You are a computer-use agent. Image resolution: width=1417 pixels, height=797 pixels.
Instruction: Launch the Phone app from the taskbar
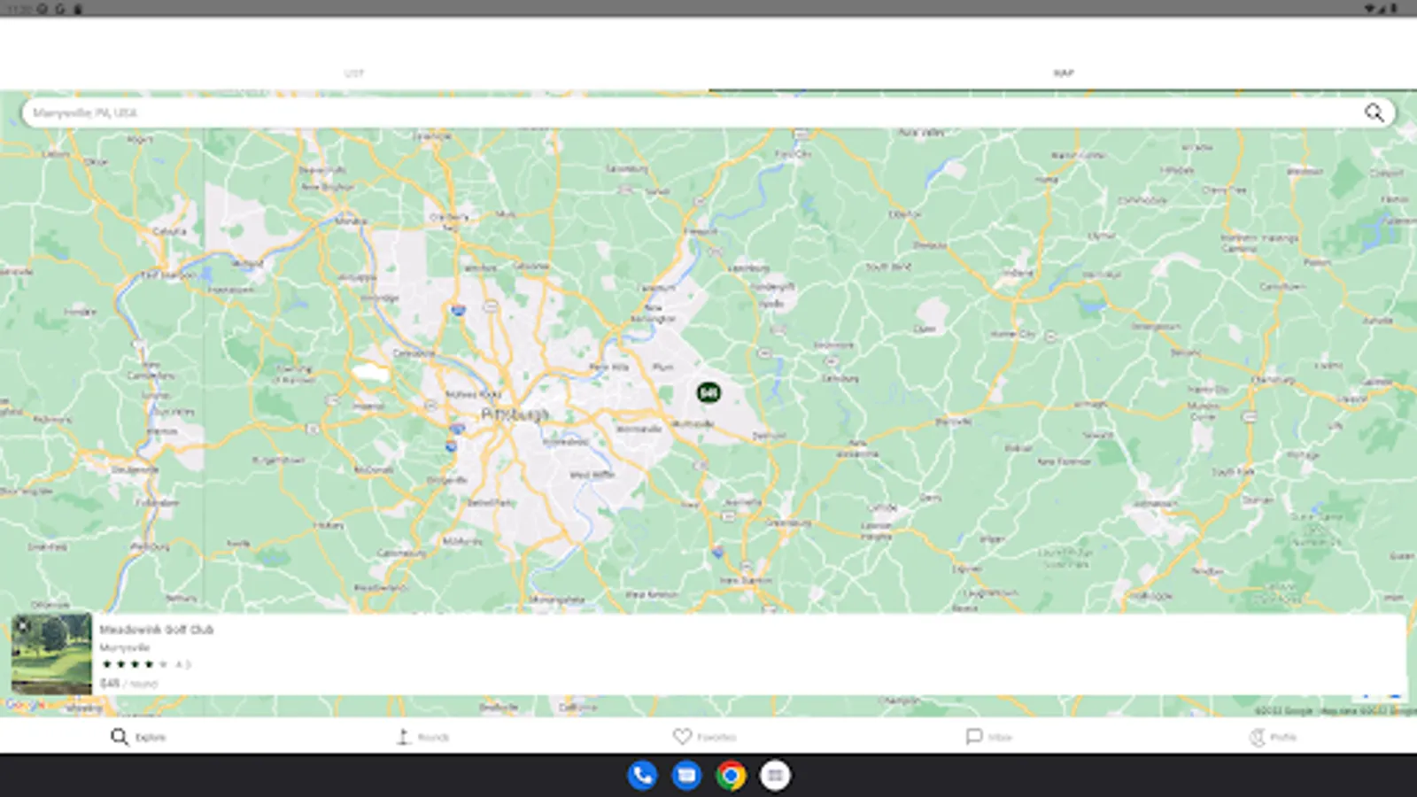coord(642,776)
